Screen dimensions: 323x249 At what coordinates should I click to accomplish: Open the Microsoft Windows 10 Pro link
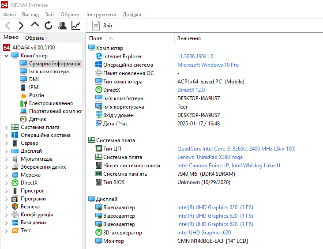pos(208,65)
